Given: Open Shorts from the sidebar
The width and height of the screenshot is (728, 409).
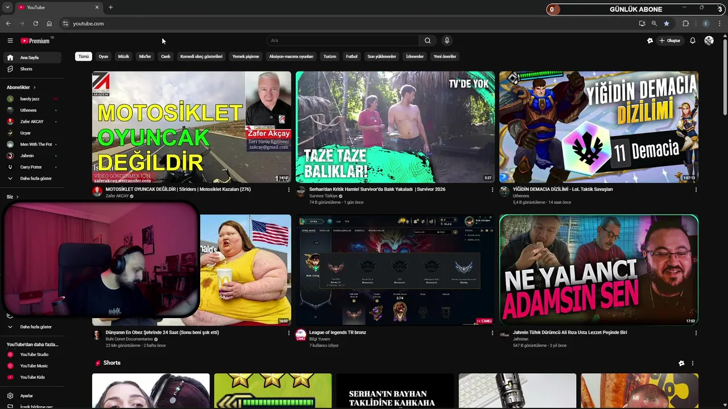Looking at the screenshot, I should click(33, 69).
